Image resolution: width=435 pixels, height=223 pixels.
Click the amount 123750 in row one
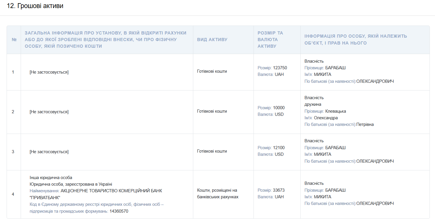coord(280,68)
